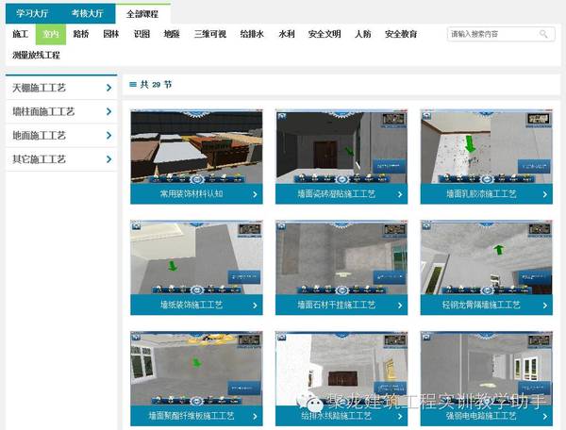
Task: Expand the 天棚施工工艺 sidebar category
Action: (x=109, y=88)
